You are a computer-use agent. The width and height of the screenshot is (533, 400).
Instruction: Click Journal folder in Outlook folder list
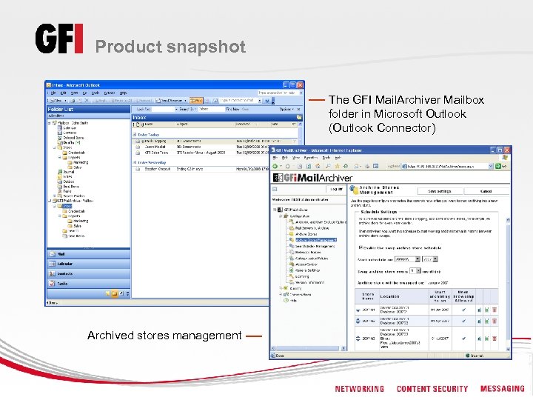tap(66, 172)
